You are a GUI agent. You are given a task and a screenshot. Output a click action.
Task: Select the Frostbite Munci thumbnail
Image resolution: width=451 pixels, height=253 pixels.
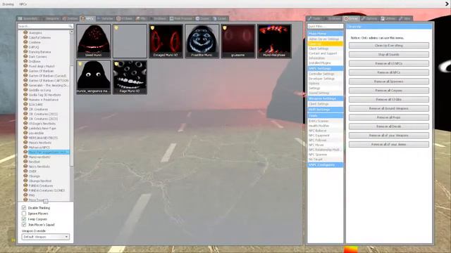pyautogui.click(x=202, y=41)
